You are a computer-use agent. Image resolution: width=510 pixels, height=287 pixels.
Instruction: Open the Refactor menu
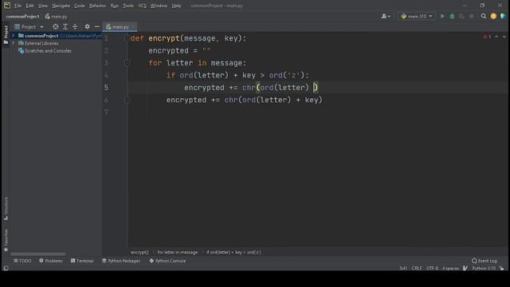97,6
